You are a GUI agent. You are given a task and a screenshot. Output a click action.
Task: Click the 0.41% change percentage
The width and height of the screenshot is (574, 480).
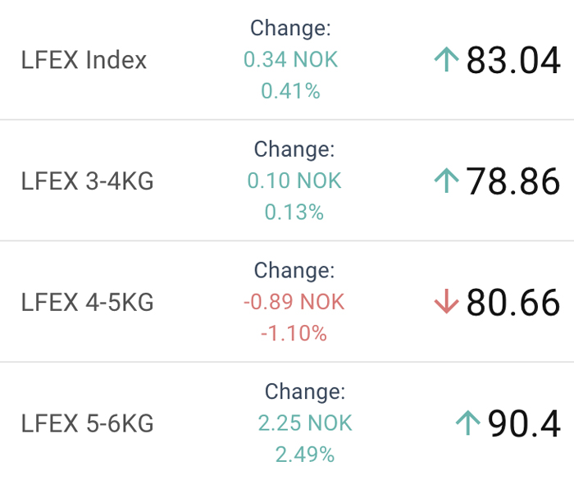[x=290, y=91]
